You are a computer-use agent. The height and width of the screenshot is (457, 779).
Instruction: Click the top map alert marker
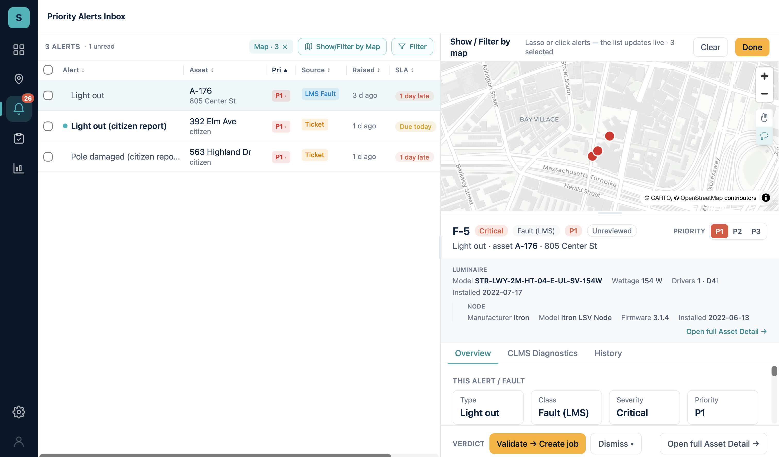tap(609, 136)
